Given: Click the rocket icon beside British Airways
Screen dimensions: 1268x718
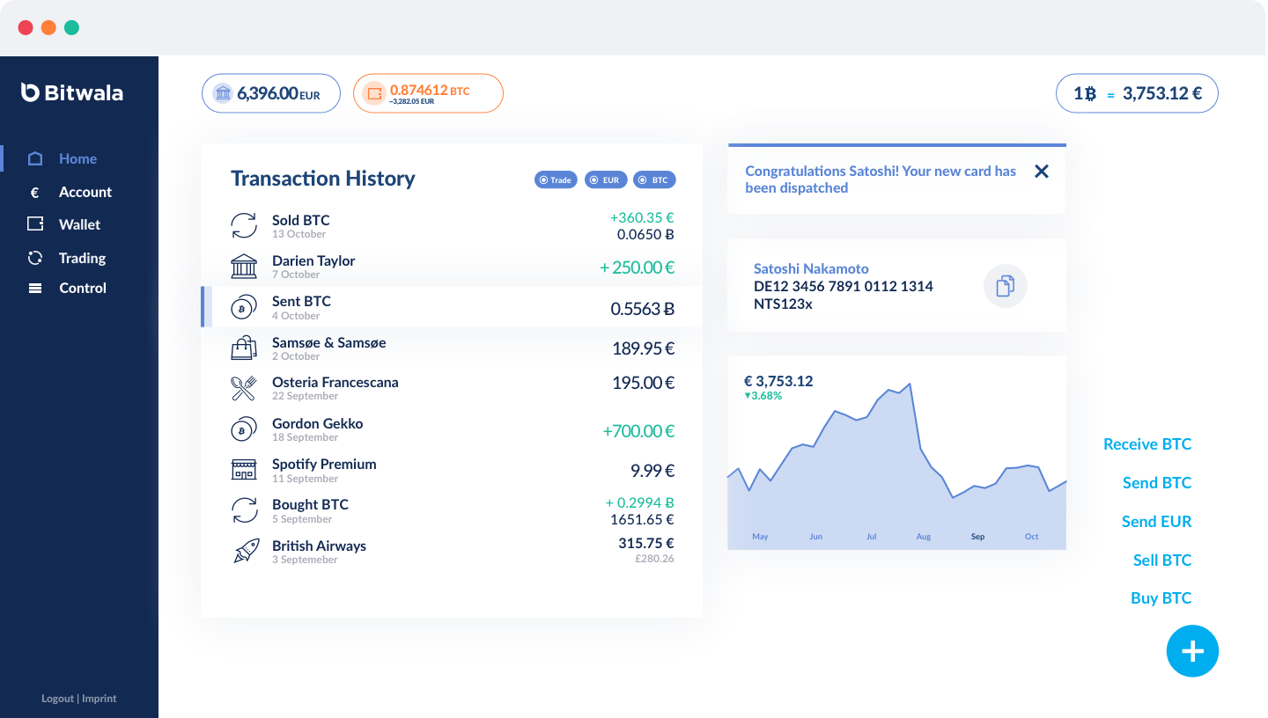Looking at the screenshot, I should [x=246, y=551].
